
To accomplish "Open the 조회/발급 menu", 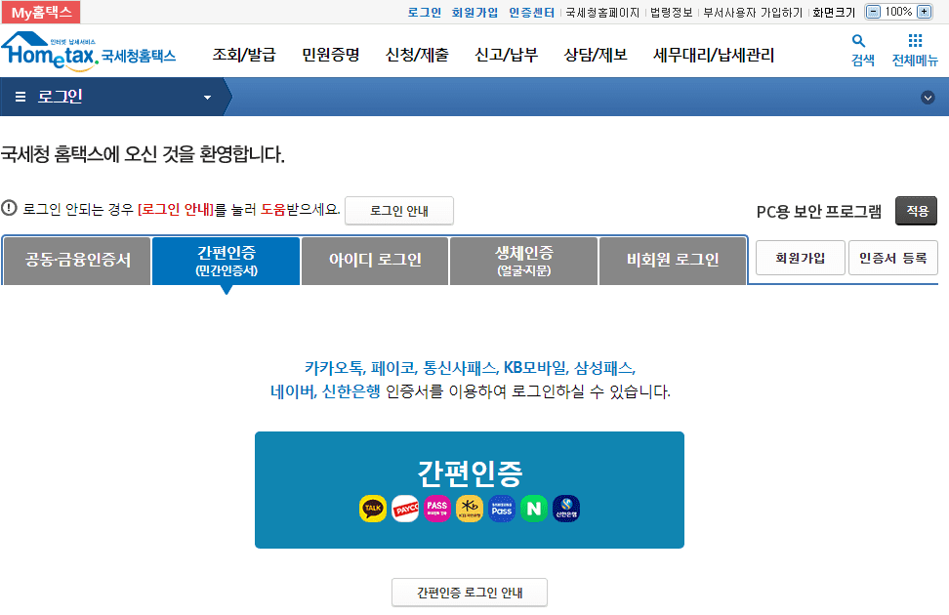I will [247, 56].
